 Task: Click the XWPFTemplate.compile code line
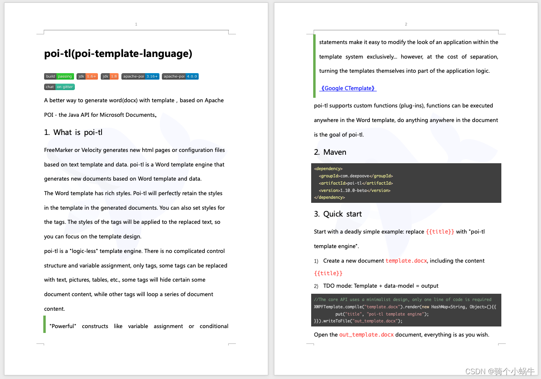click(x=405, y=307)
